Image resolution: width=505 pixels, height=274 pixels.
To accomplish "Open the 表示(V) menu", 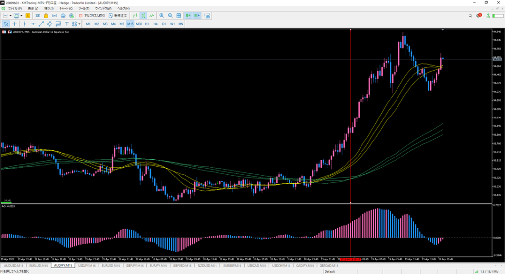I will (x=33, y=9).
